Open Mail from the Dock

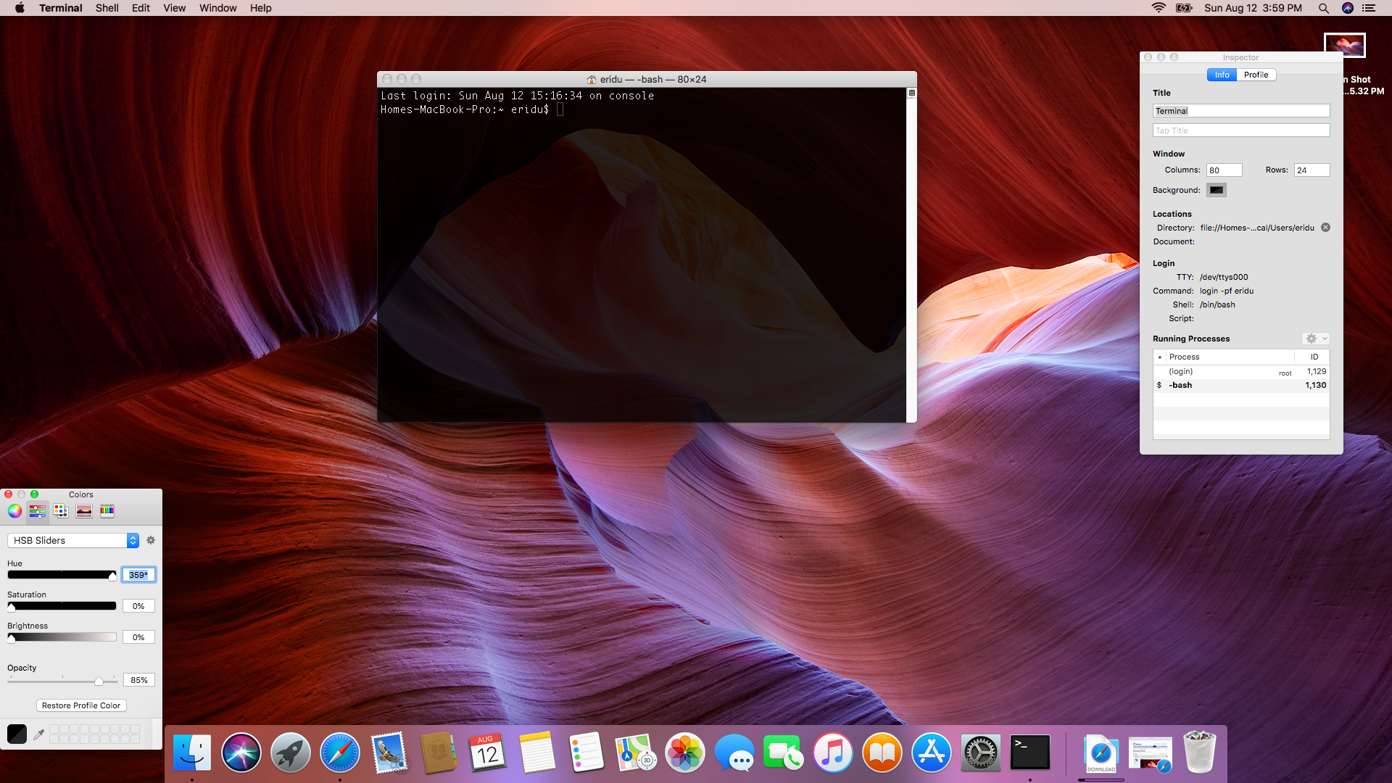(389, 753)
